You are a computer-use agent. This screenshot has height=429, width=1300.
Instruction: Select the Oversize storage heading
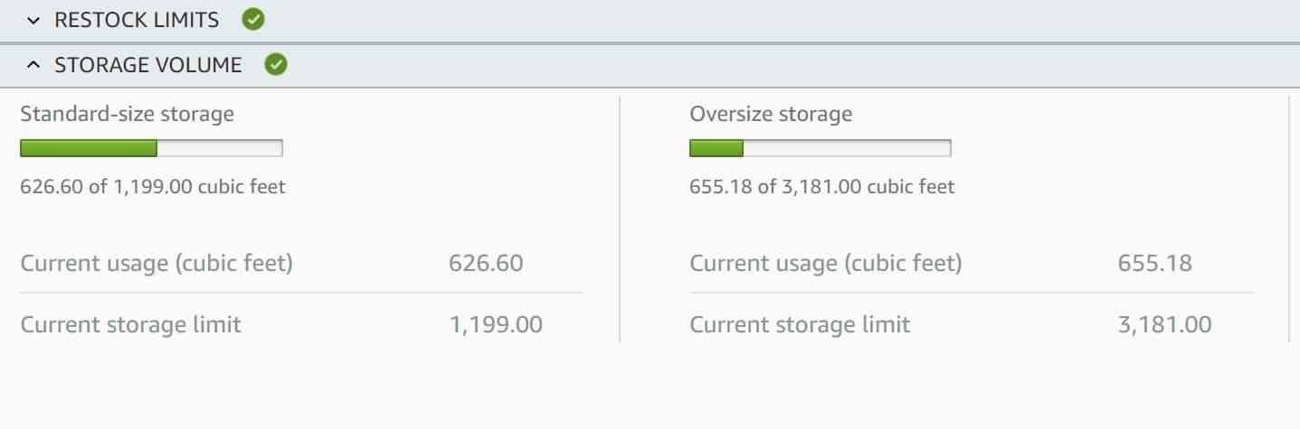771,114
